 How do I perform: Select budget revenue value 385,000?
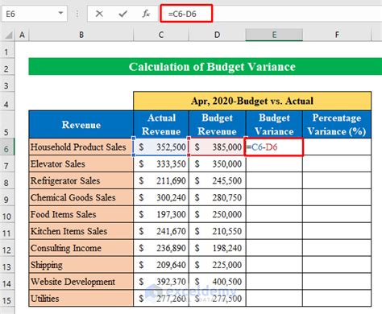(x=217, y=147)
